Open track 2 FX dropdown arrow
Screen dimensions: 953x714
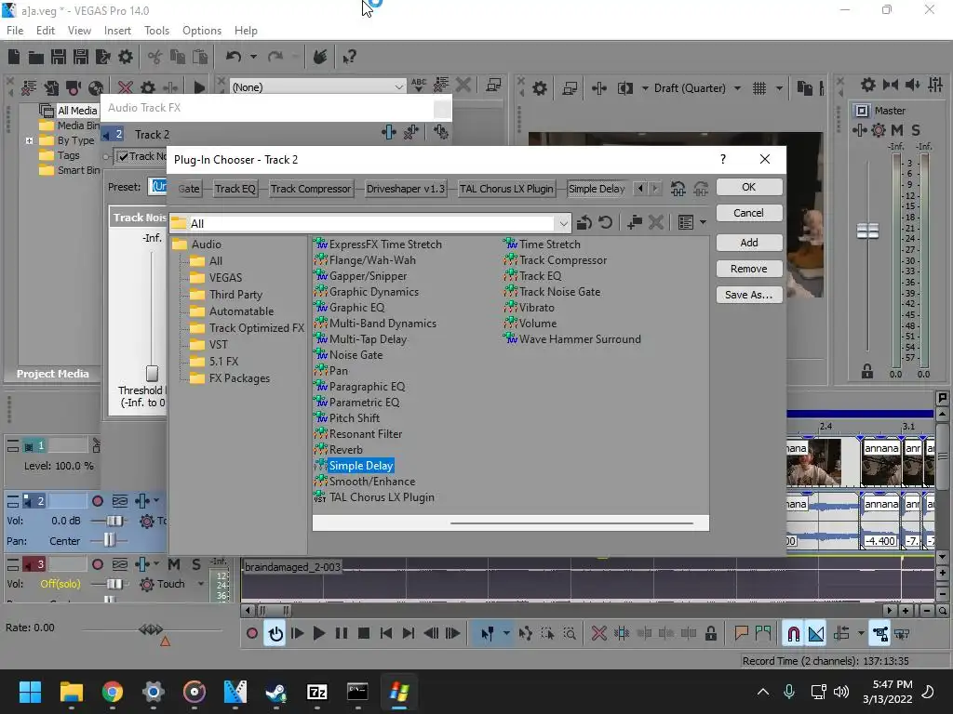156,501
